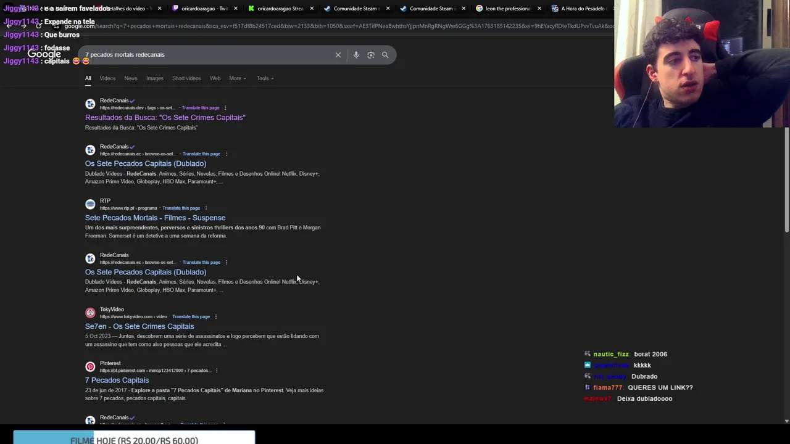Image resolution: width=790 pixels, height=444 pixels.
Task: Close the 'leon the professional' browser tab
Action: [x=539, y=9]
